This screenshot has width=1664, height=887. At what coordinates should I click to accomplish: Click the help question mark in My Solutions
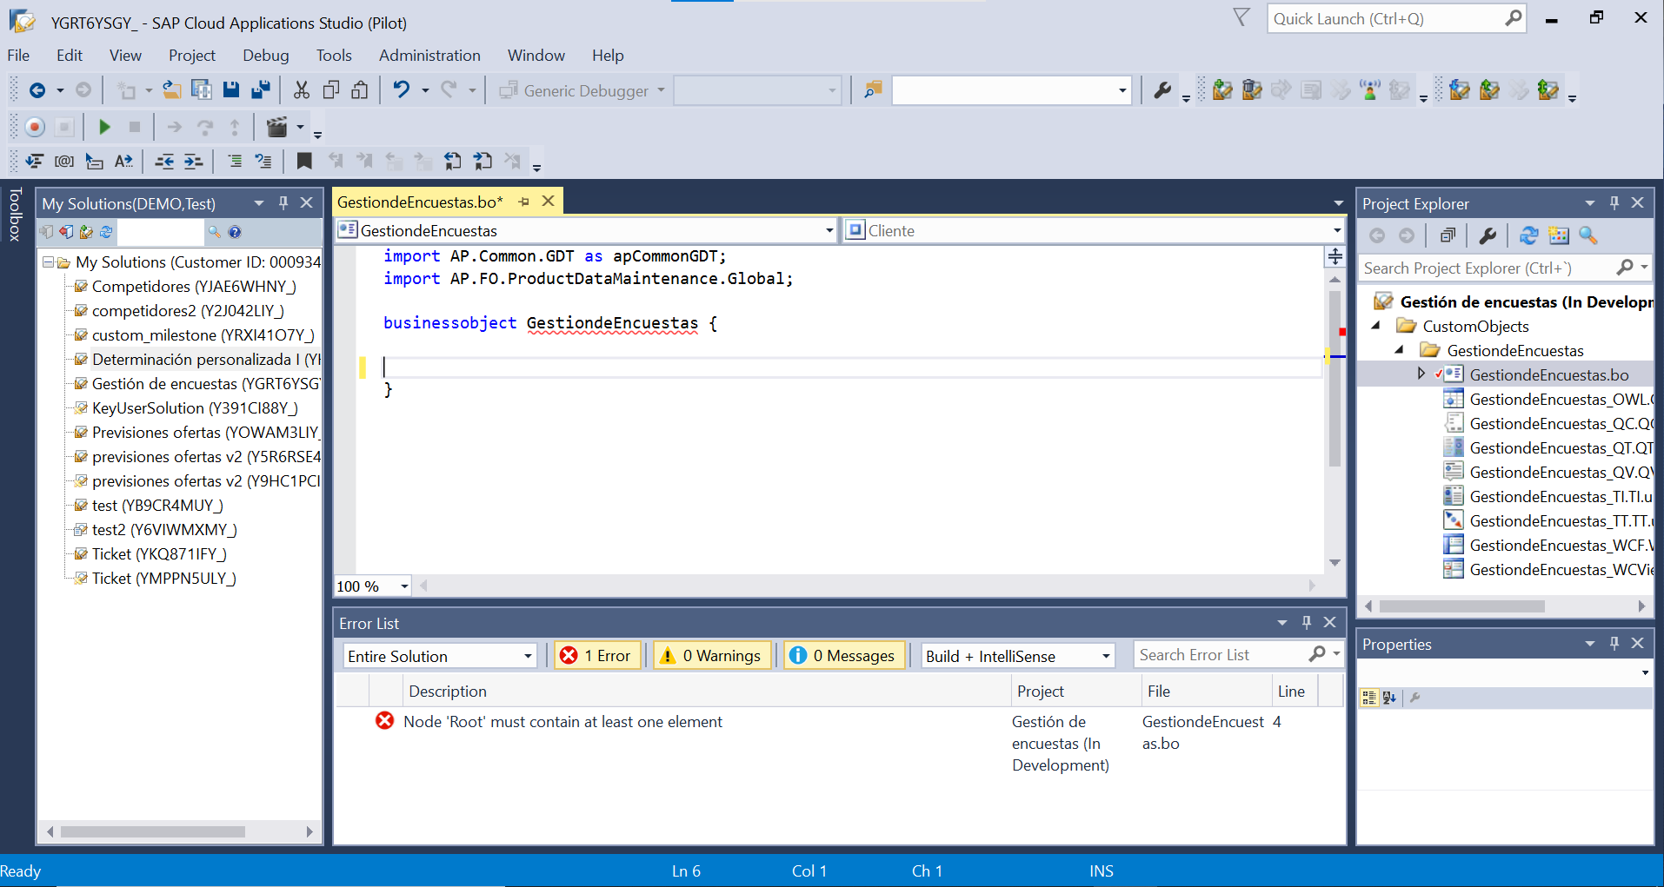pos(235,232)
